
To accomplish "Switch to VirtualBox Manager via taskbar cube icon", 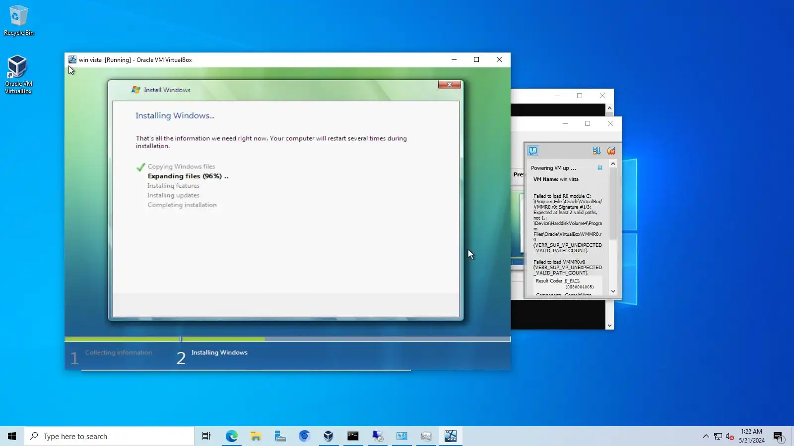I will click(329, 436).
